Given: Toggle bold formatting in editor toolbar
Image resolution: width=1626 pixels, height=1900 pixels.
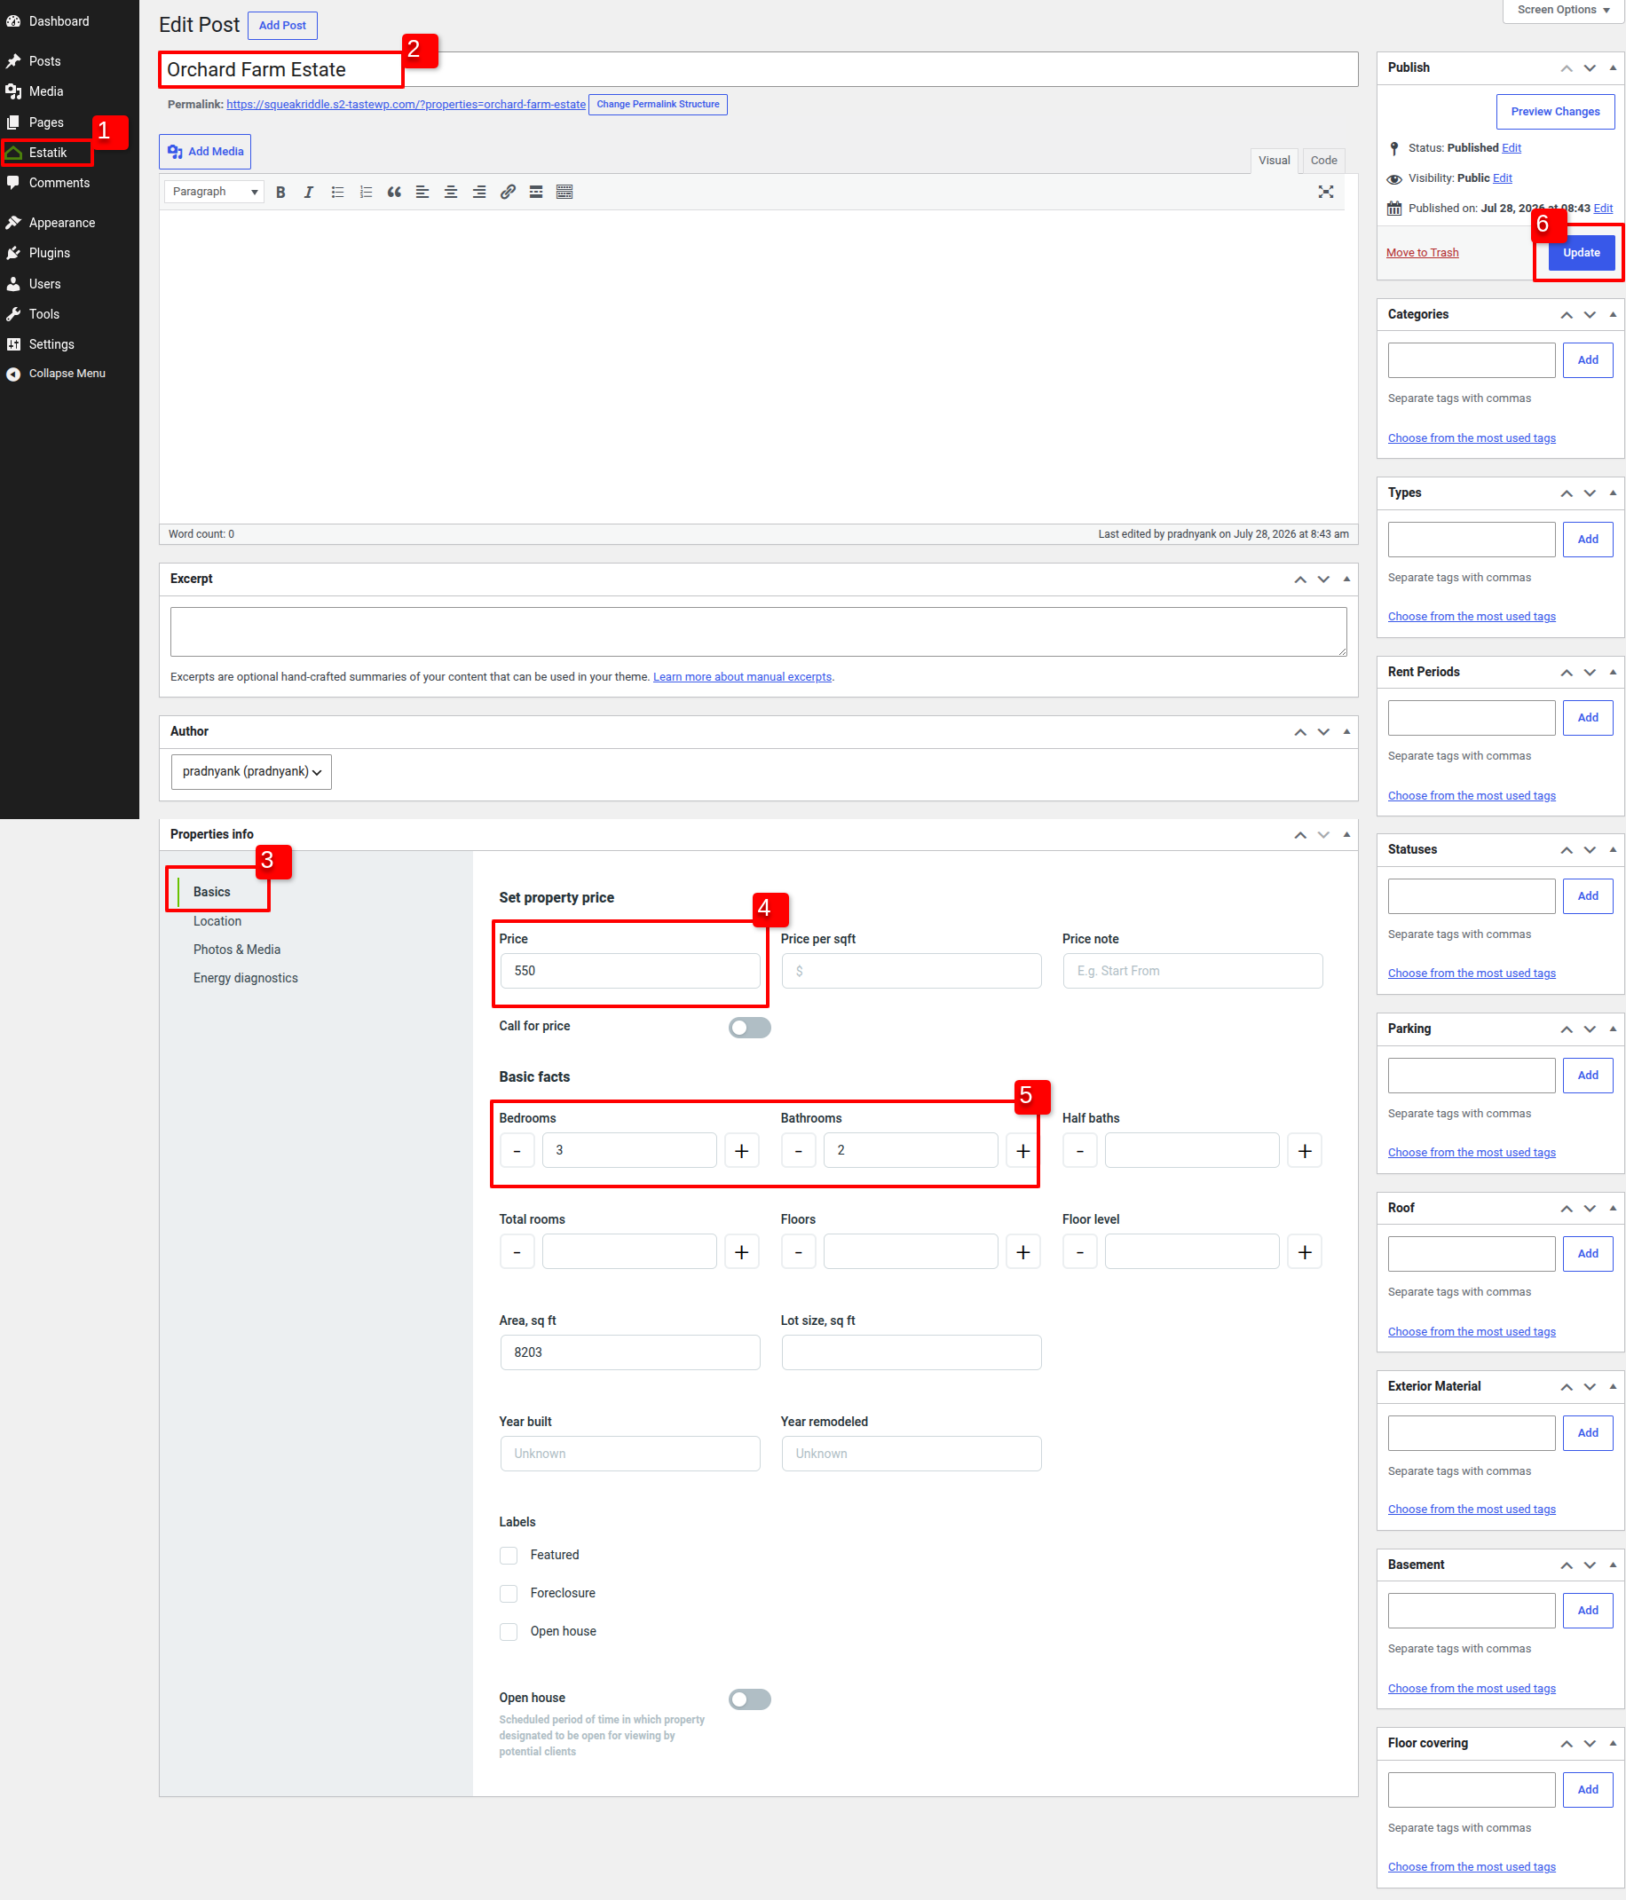Looking at the screenshot, I should 280,193.
